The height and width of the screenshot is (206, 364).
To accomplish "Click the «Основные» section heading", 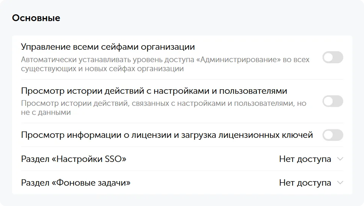I will [x=36, y=18].
